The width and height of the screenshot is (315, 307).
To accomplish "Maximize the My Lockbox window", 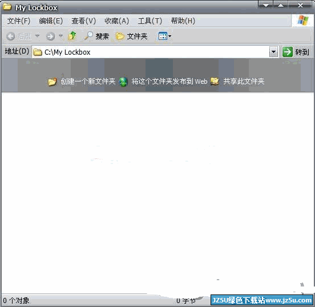I will click(281, 5).
